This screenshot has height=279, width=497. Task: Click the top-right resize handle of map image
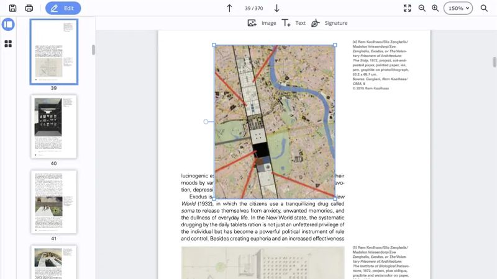coord(335,45)
